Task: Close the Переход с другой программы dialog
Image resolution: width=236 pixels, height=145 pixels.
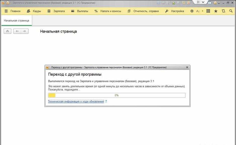Action: pyautogui.click(x=187, y=67)
